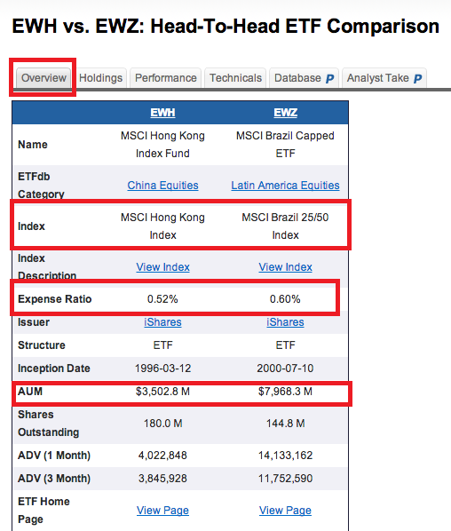Click the 3,845,928 ADV value
451x531 pixels.
(x=162, y=479)
